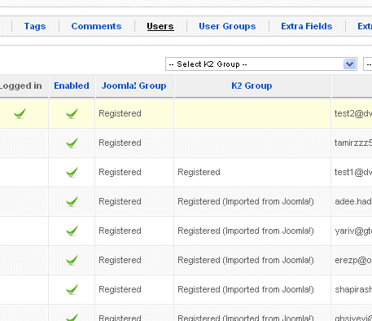This screenshot has height=321, width=372.
Task: Sort by Joomla! Group column
Action: tap(133, 86)
